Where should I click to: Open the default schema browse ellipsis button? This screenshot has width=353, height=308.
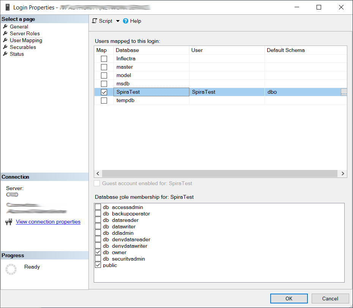[x=344, y=92]
